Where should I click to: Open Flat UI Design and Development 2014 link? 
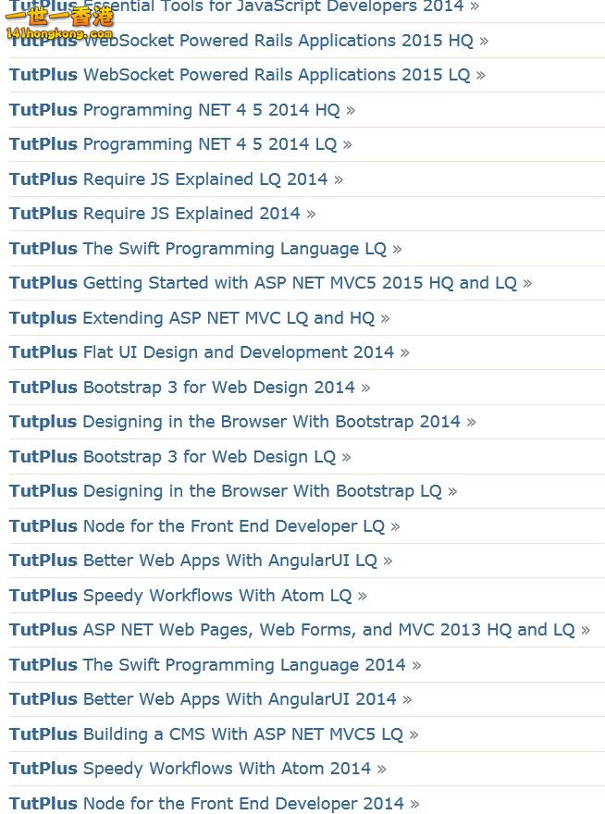209,352
